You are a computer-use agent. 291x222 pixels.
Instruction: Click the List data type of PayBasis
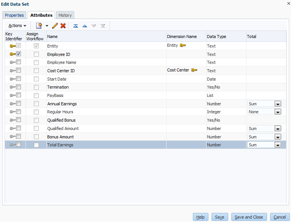click(x=210, y=95)
